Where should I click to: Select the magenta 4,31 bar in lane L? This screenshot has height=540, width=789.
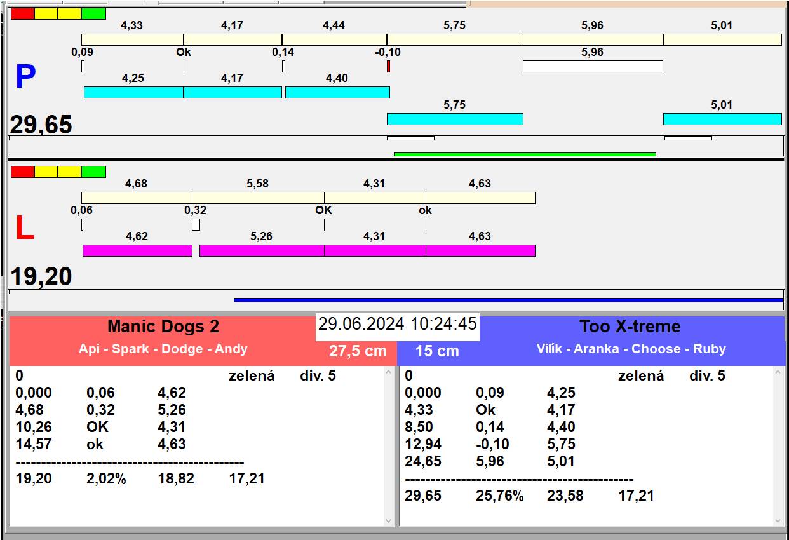pos(375,250)
